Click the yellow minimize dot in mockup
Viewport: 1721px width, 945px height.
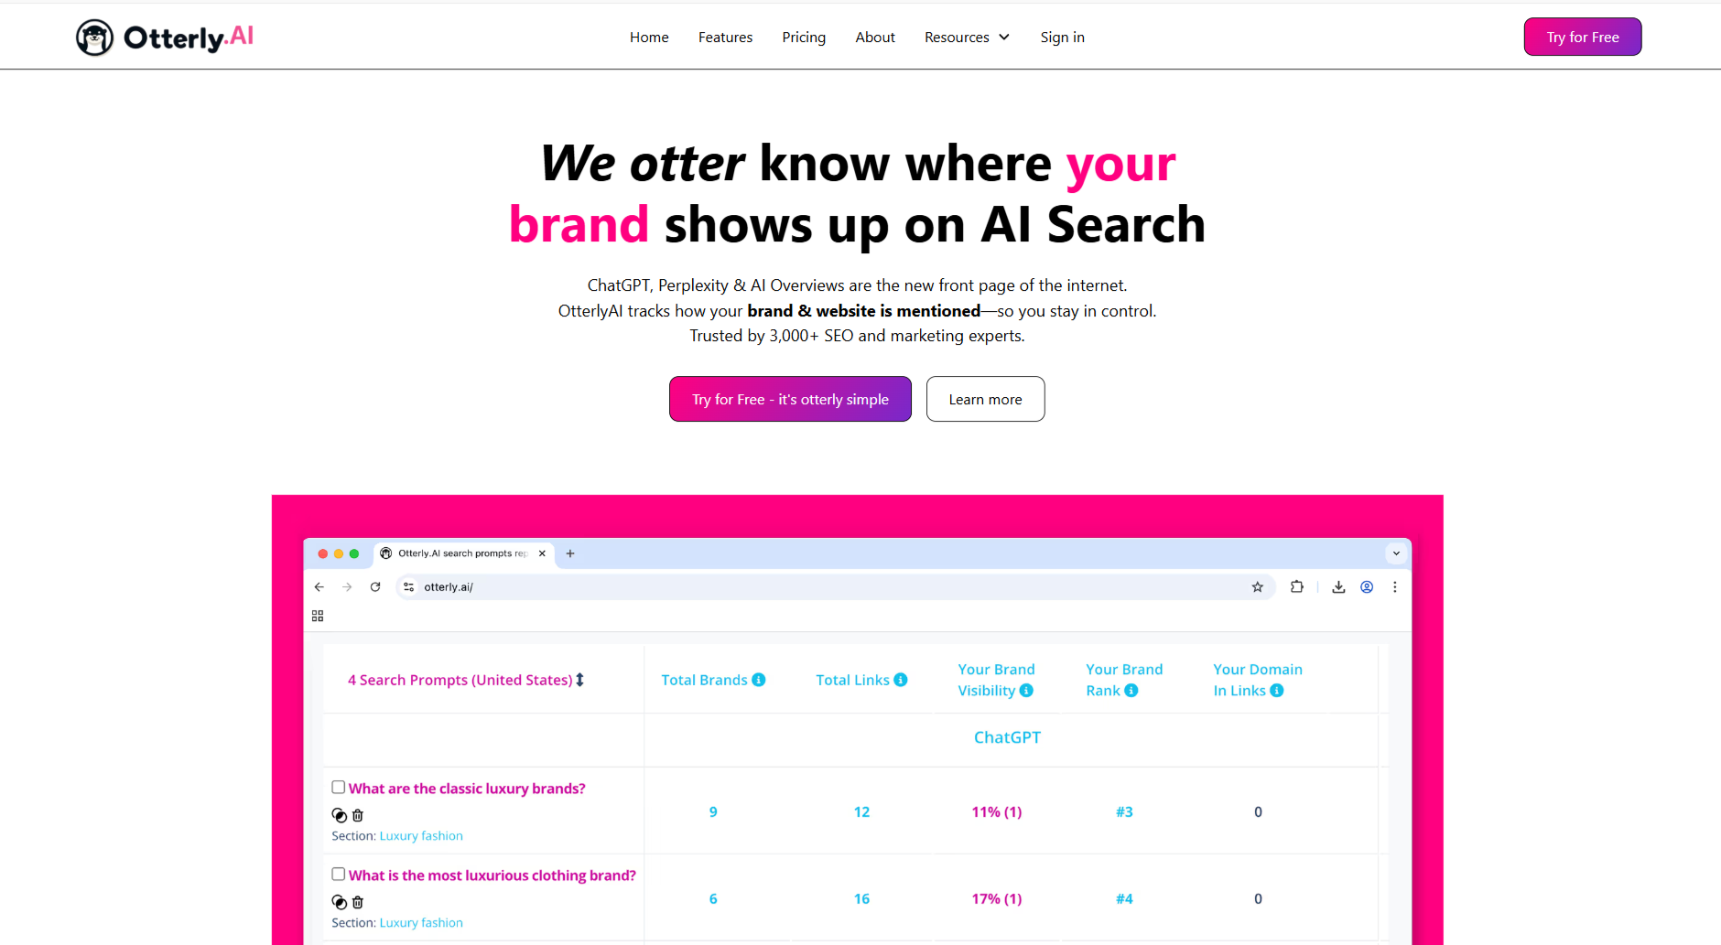point(339,553)
